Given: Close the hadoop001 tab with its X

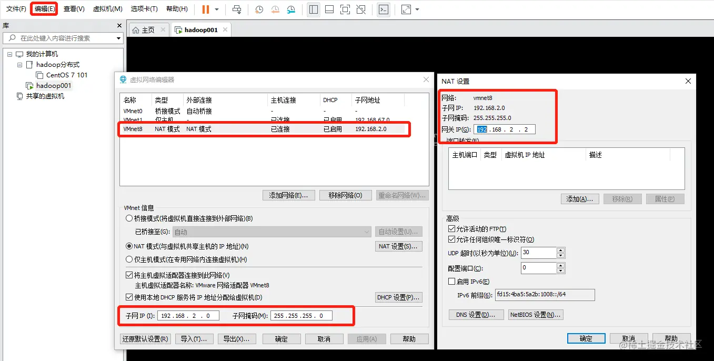Looking at the screenshot, I should (225, 30).
